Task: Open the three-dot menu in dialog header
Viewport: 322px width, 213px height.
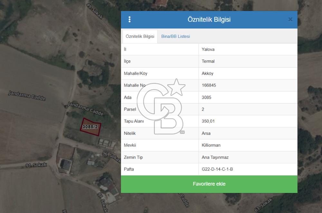Action: coord(129,20)
